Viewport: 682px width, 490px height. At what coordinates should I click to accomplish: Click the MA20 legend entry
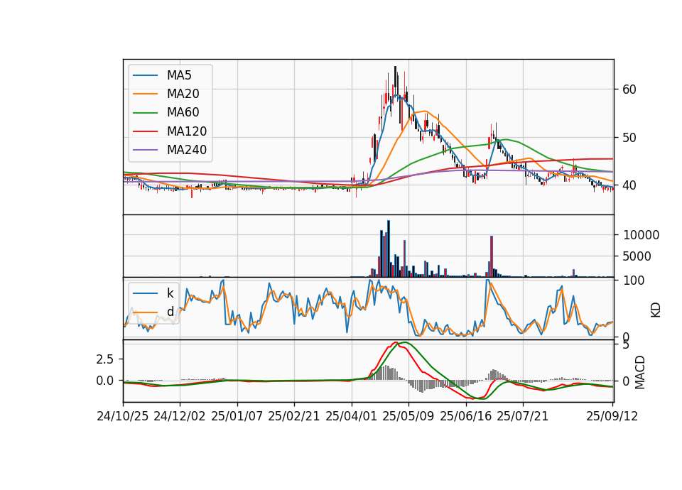166,94
